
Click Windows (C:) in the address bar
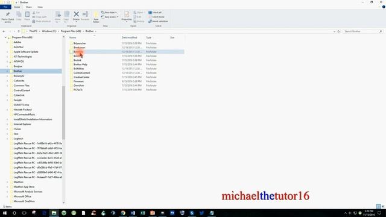pos(49,31)
